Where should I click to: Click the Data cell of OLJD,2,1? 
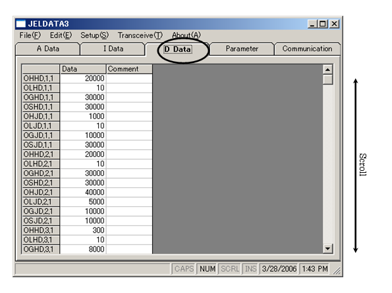(x=83, y=202)
